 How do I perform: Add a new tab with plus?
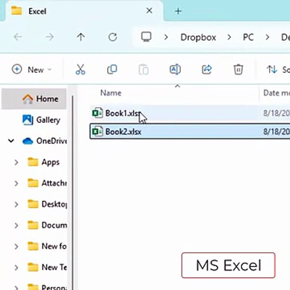coord(178,11)
